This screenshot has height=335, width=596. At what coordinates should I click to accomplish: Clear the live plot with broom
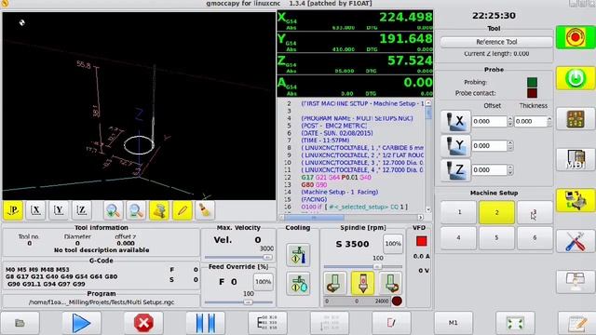click(x=205, y=210)
